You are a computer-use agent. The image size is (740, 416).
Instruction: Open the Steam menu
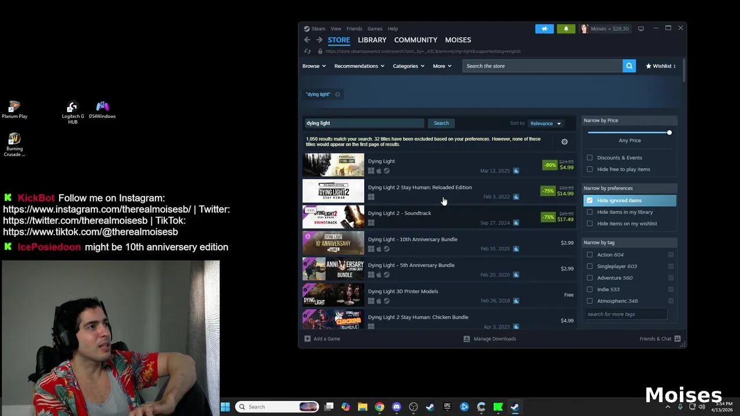click(x=315, y=28)
